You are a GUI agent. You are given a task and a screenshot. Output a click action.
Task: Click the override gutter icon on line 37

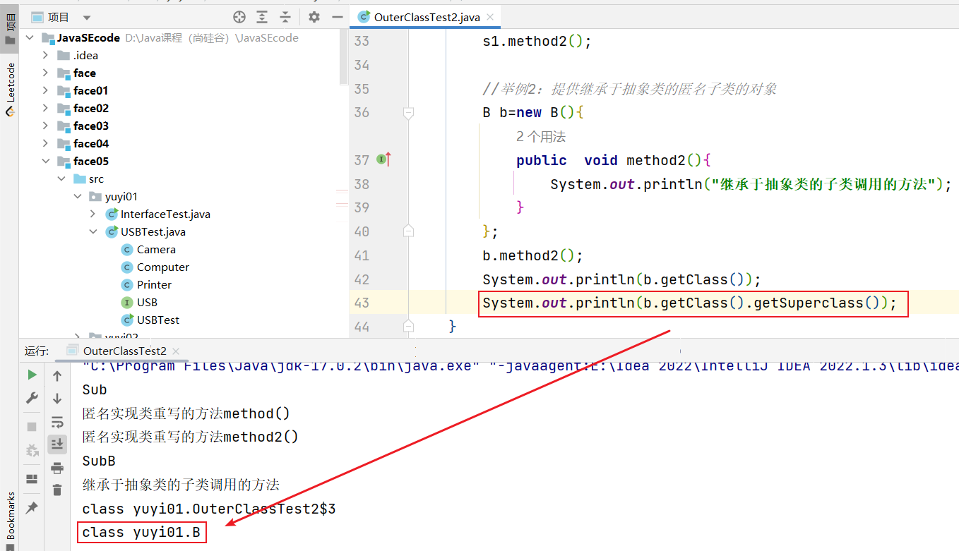384,160
